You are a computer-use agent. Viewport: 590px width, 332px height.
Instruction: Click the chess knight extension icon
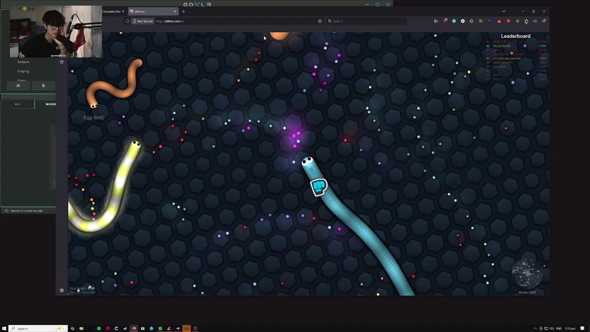click(x=526, y=21)
